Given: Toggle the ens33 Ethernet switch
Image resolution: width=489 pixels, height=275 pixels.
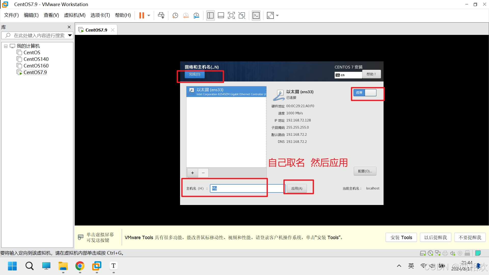Looking at the screenshot, I should 365,93.
